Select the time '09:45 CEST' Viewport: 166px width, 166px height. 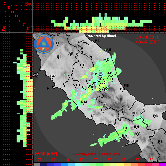pos(148,42)
